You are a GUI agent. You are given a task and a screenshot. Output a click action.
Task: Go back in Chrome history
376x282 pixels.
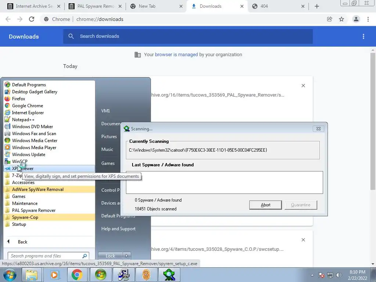click(8, 19)
